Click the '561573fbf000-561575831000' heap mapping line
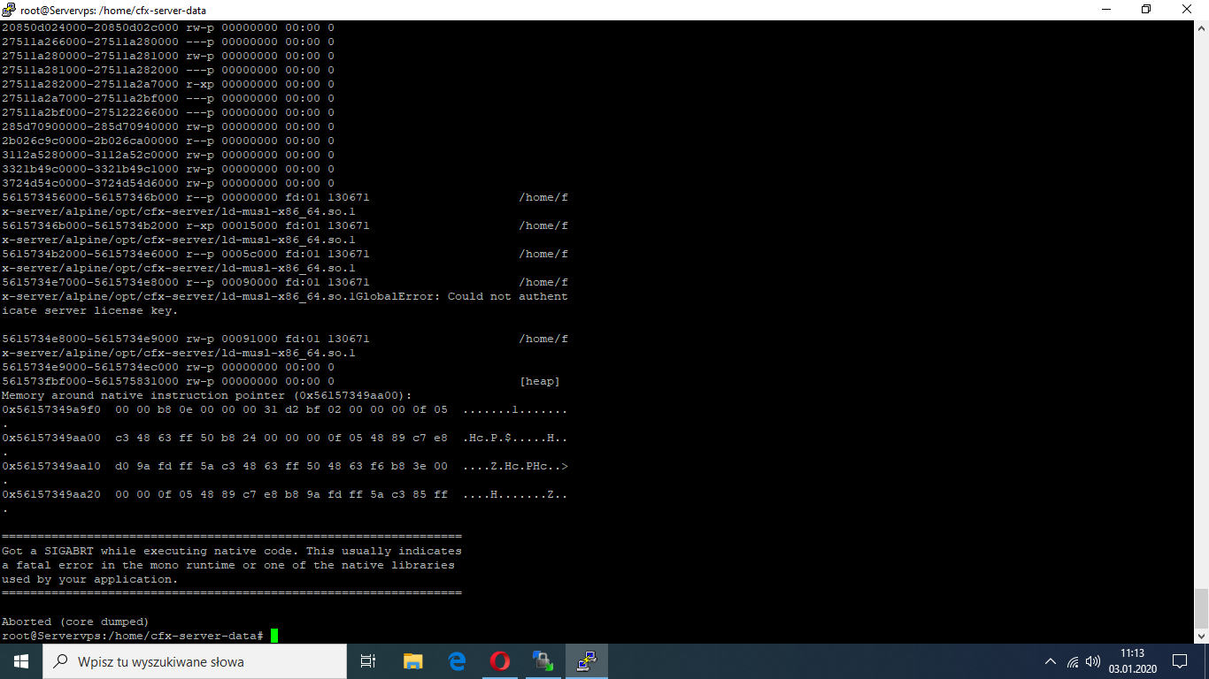The height and width of the screenshot is (679, 1209). tap(281, 381)
